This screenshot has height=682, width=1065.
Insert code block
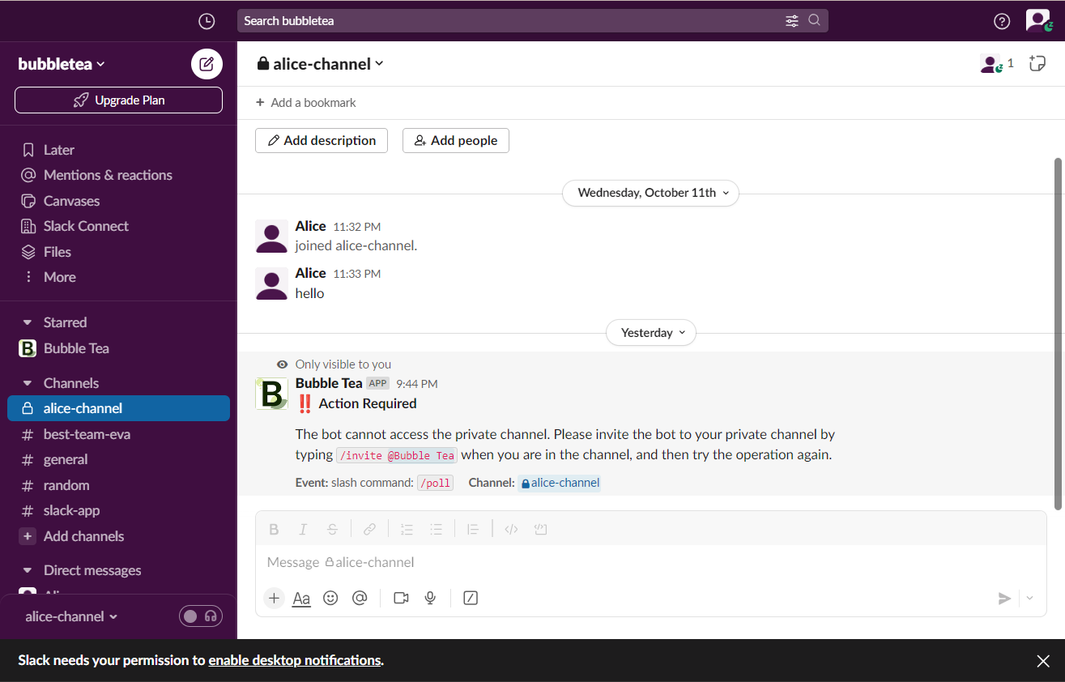coord(540,530)
